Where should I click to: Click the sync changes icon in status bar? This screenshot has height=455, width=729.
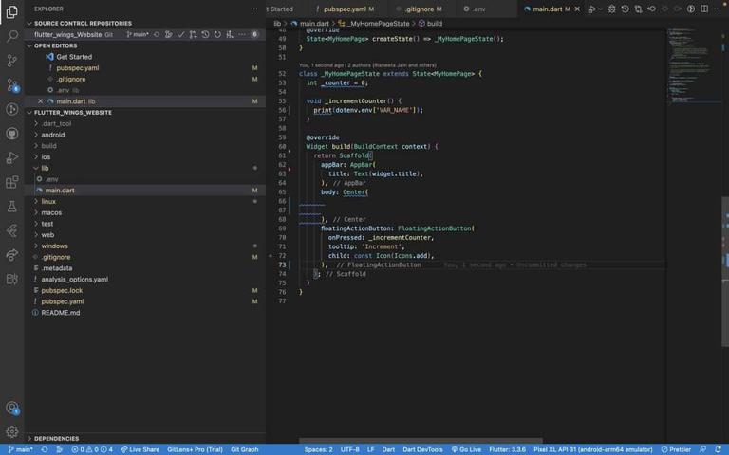(45, 449)
